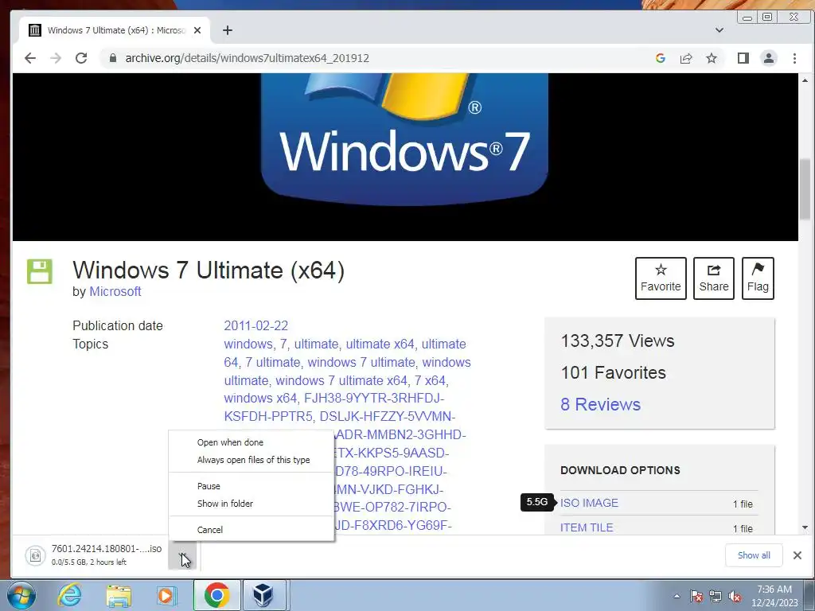Open the ISO IMAGE download option
Viewport: 815px width, 611px height.
pos(589,503)
